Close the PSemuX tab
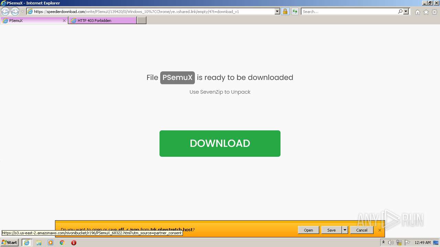The width and height of the screenshot is (440, 247). (x=64, y=21)
